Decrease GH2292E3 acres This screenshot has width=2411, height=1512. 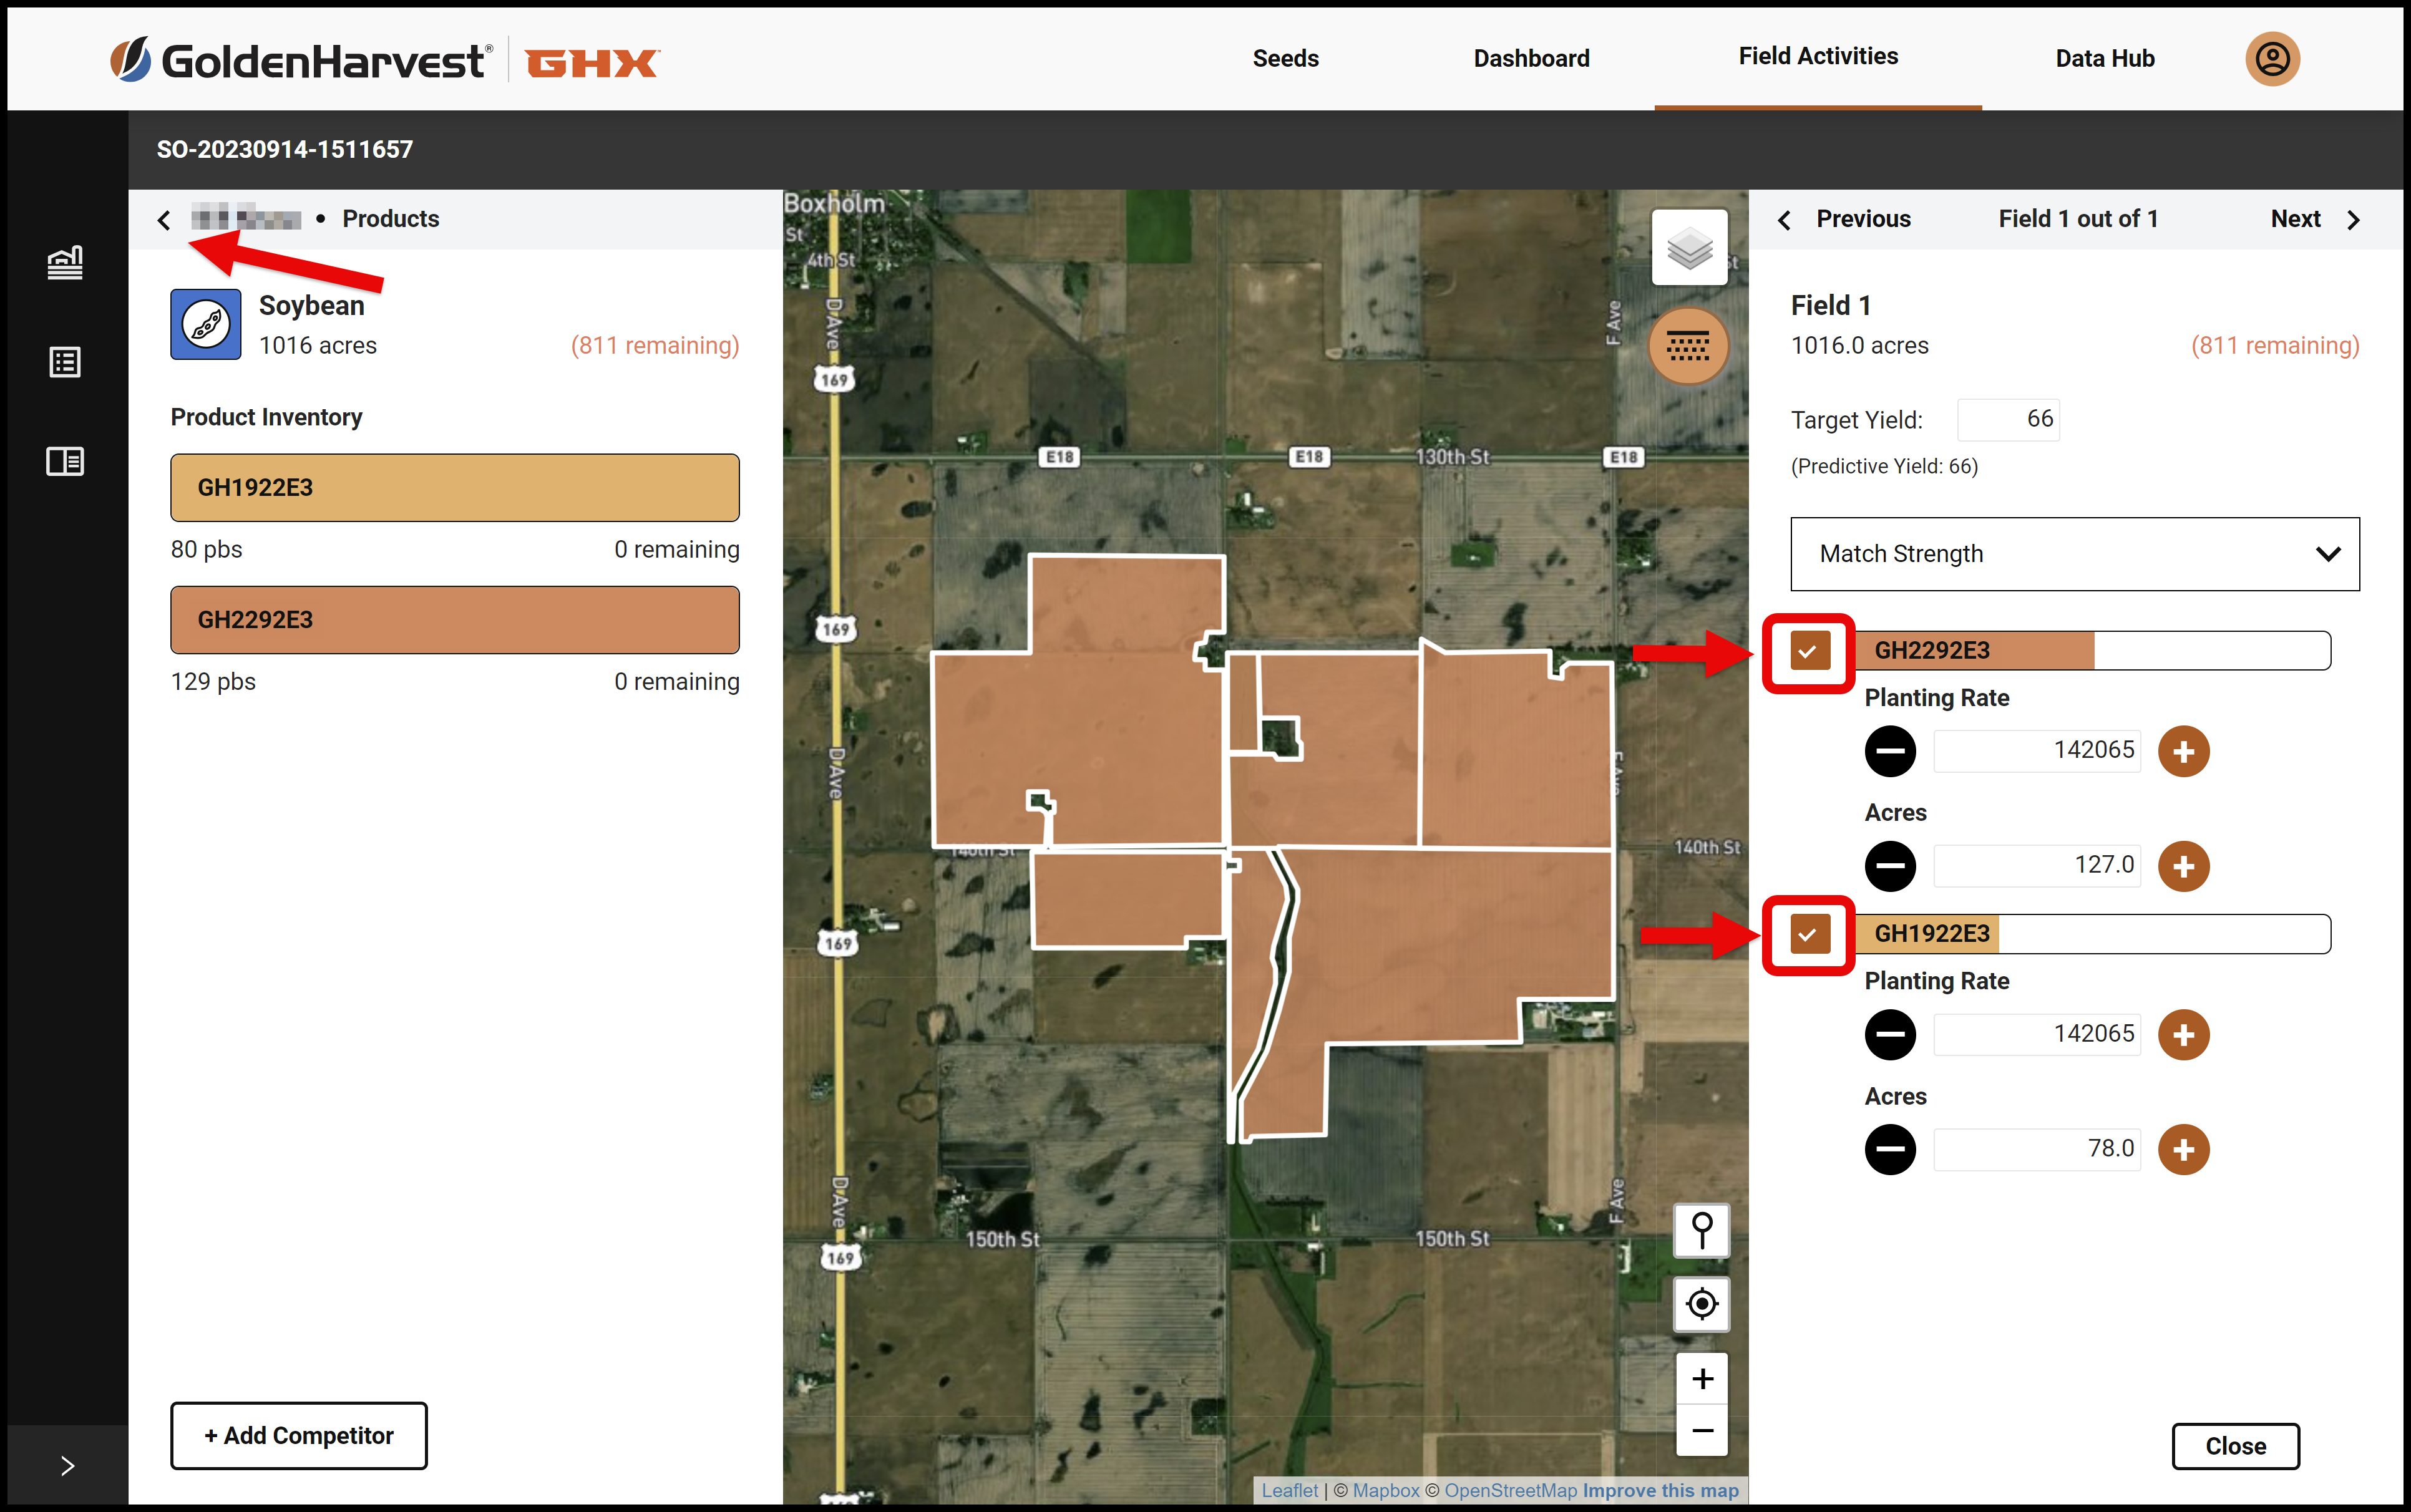pyautogui.click(x=1890, y=866)
